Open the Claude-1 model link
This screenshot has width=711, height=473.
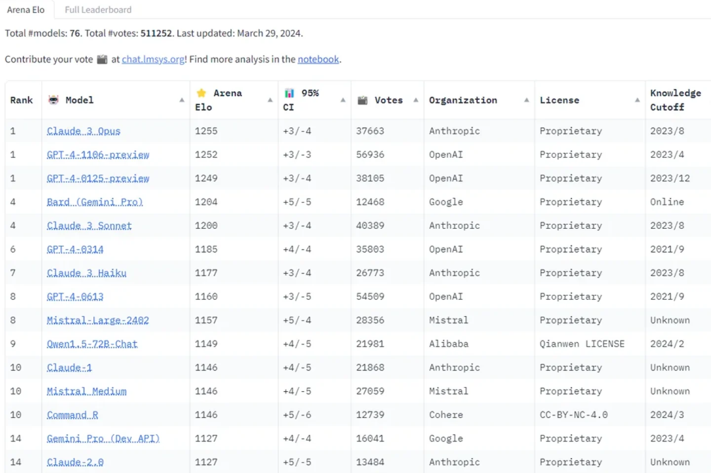click(x=69, y=368)
